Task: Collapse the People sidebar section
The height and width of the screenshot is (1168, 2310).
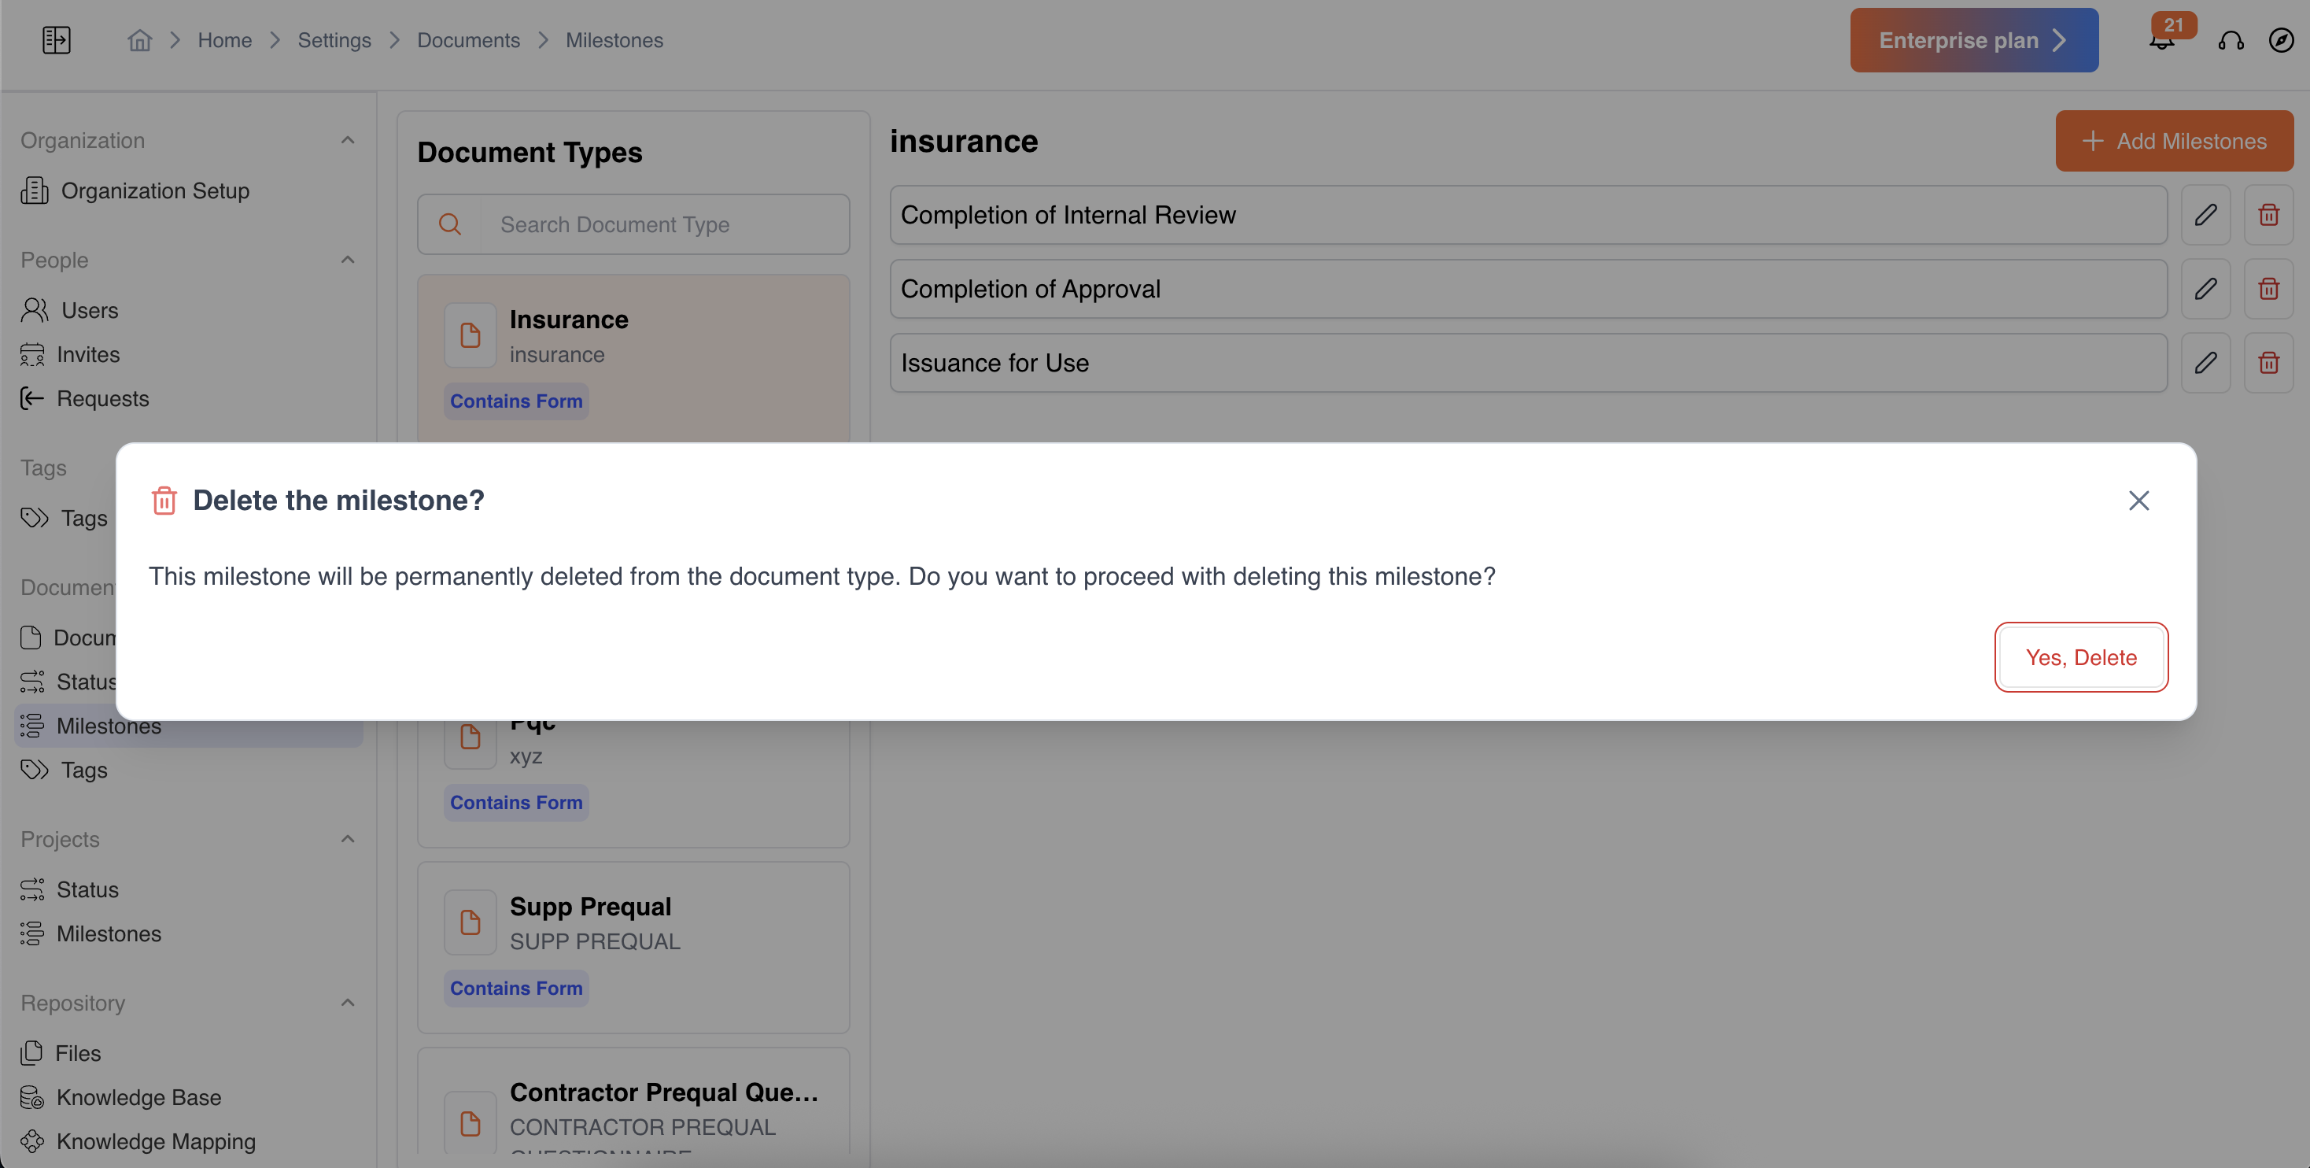Action: coord(348,261)
